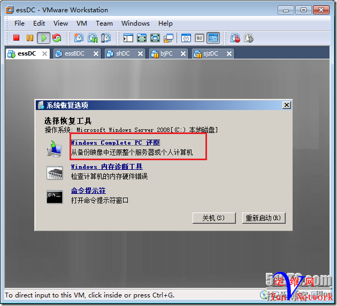This screenshot has width=337, height=306.
Task: Revert to snapshot using clock arrow icon
Action: 93,38
